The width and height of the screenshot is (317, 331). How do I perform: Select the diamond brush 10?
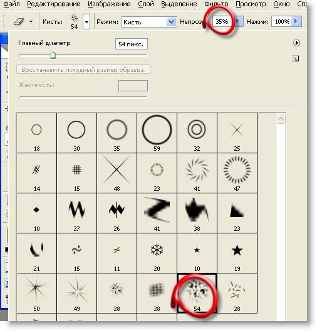(36, 213)
